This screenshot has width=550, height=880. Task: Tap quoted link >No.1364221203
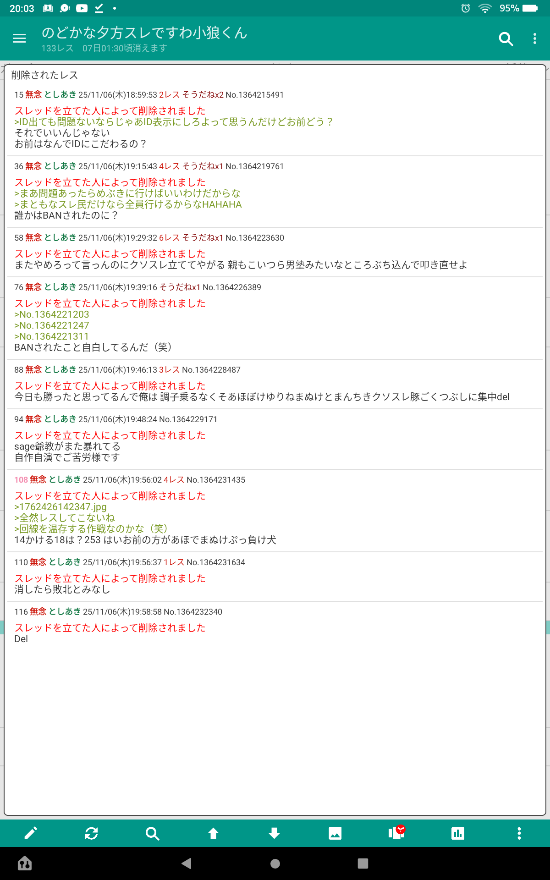point(52,314)
